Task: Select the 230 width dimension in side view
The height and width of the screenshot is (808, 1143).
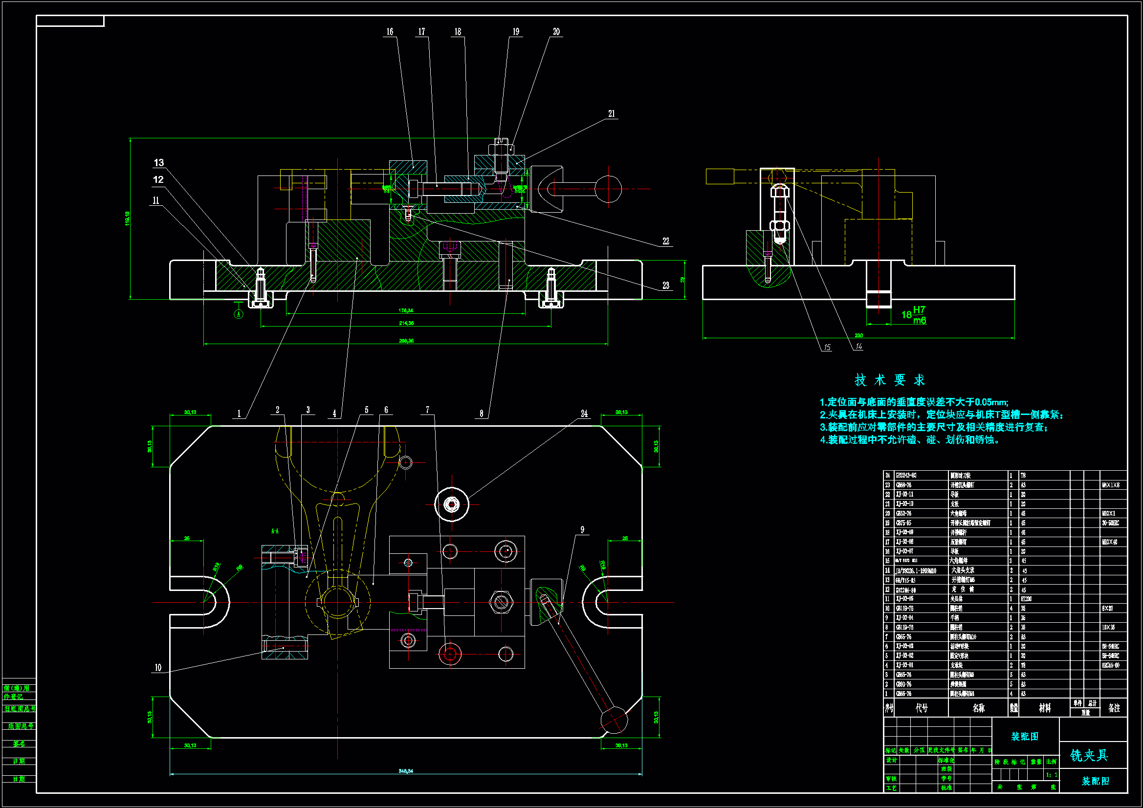Action: tap(859, 335)
